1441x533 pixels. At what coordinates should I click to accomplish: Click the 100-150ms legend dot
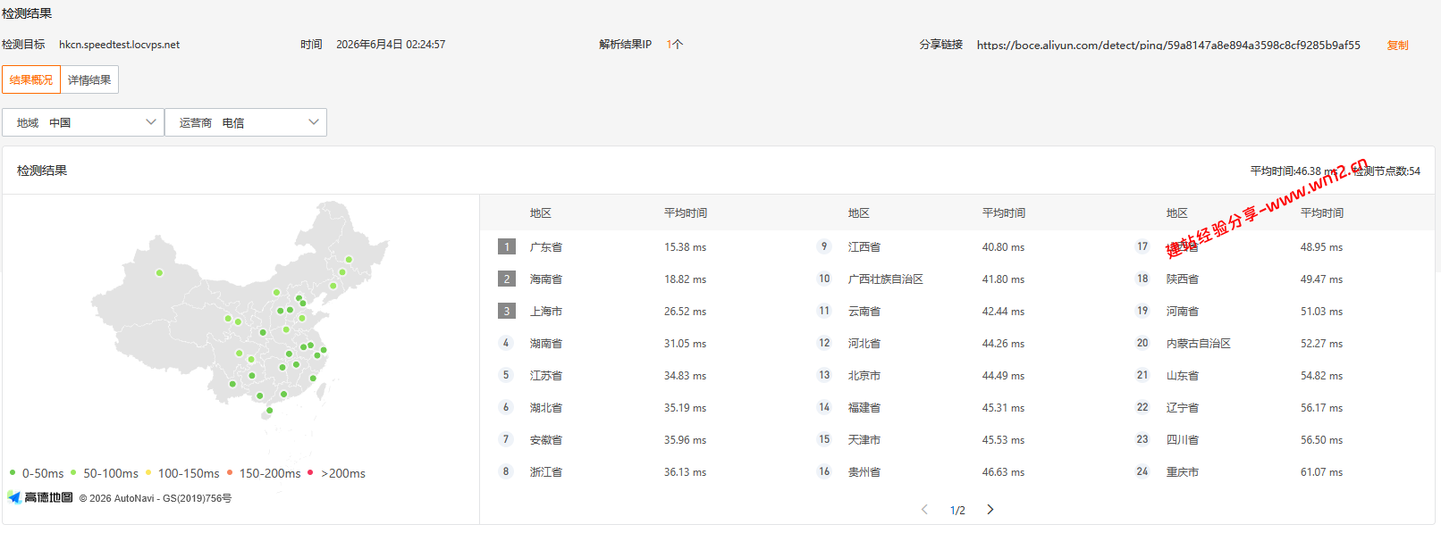148,472
